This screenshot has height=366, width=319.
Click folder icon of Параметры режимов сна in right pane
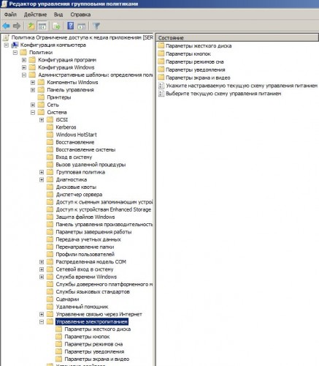coord(161,61)
